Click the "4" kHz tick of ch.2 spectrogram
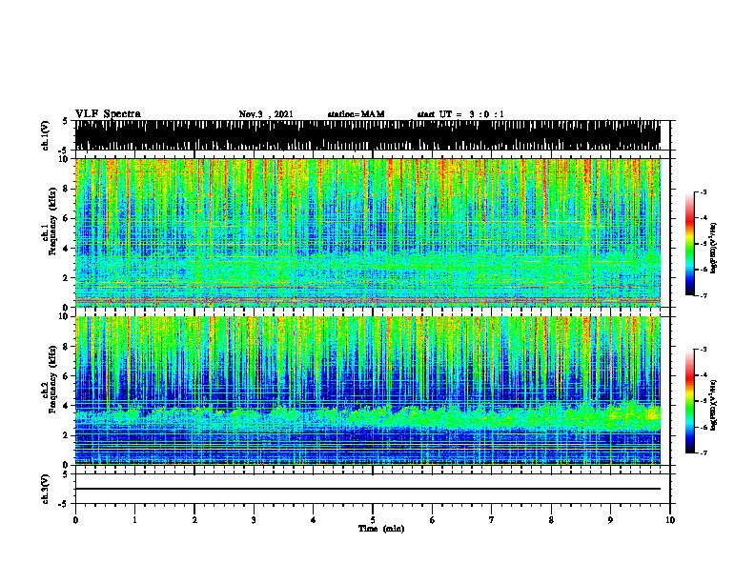The height and width of the screenshot is (583, 755). [x=67, y=406]
